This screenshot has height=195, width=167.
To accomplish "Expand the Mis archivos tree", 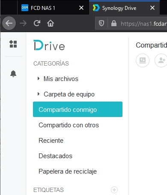I will coord(39,78).
